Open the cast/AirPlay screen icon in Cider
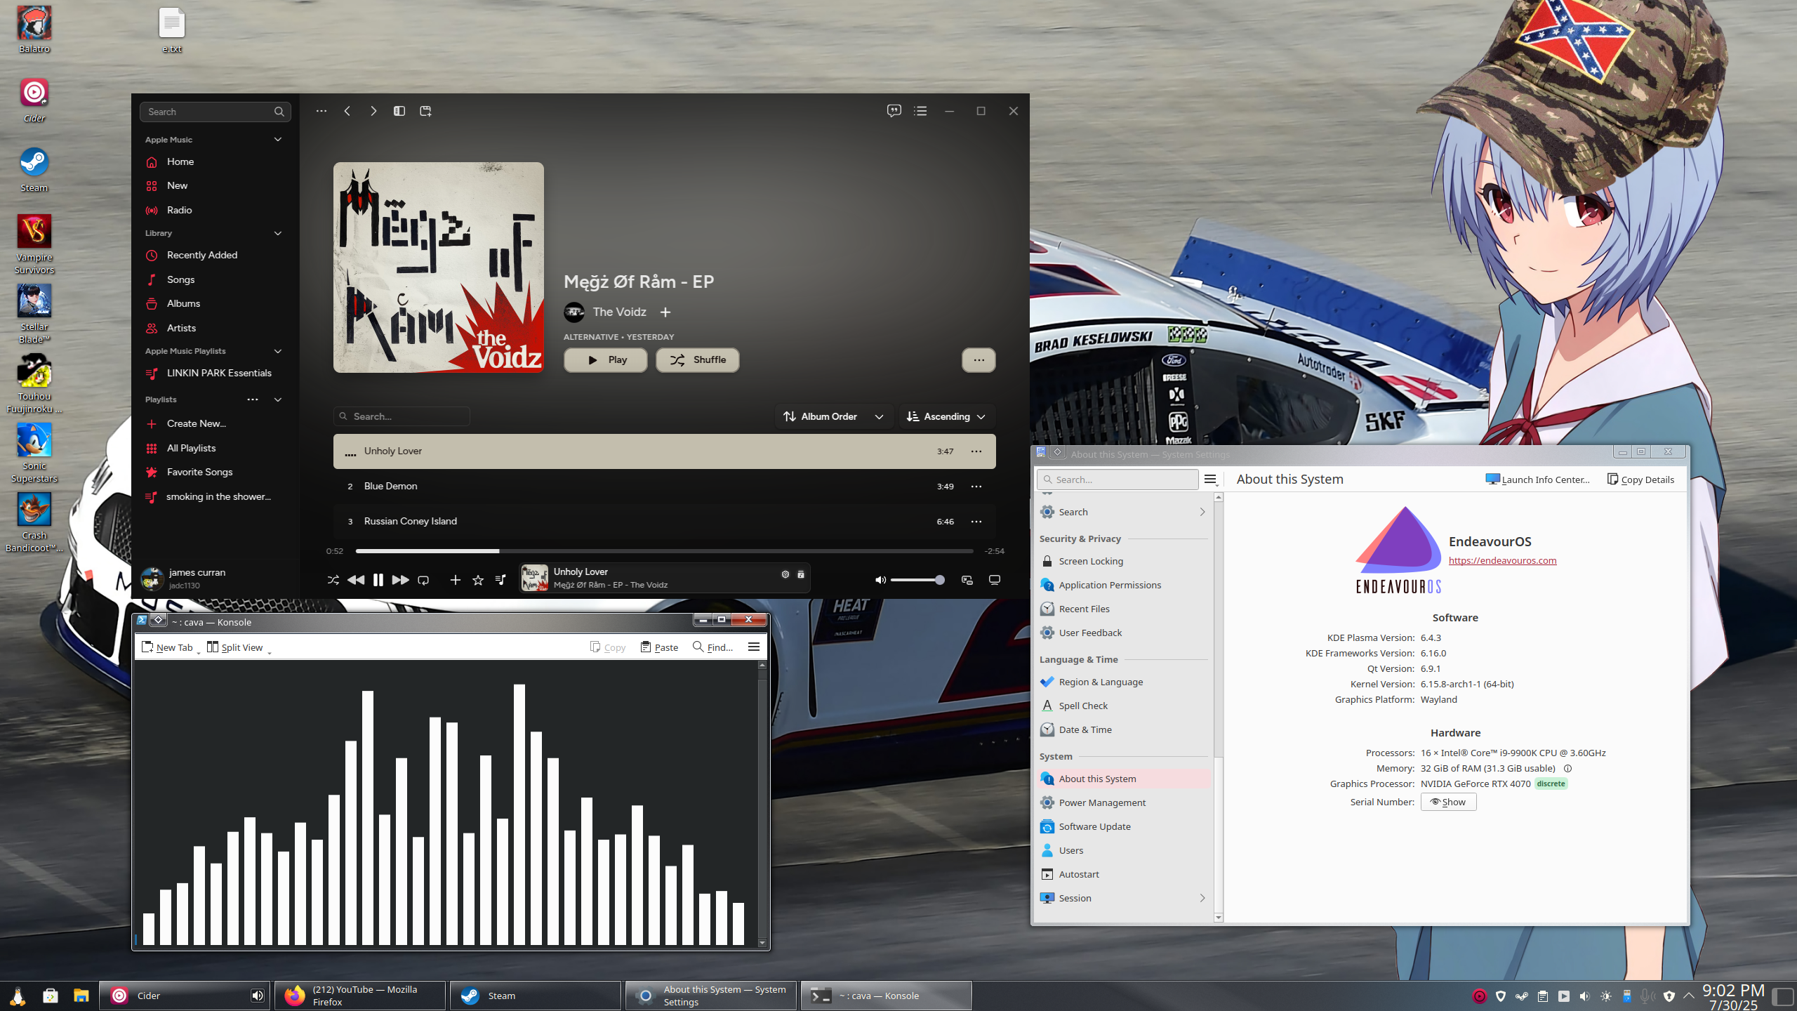This screenshot has height=1011, width=1797. coord(995,580)
